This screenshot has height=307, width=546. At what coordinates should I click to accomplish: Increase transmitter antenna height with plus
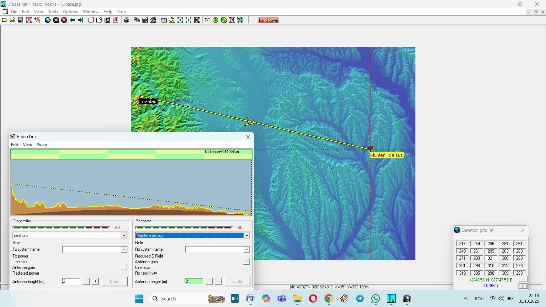click(96, 281)
